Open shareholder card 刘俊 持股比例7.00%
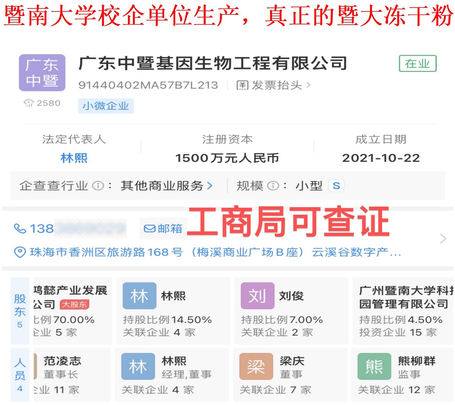455x405 pixels. click(x=291, y=311)
